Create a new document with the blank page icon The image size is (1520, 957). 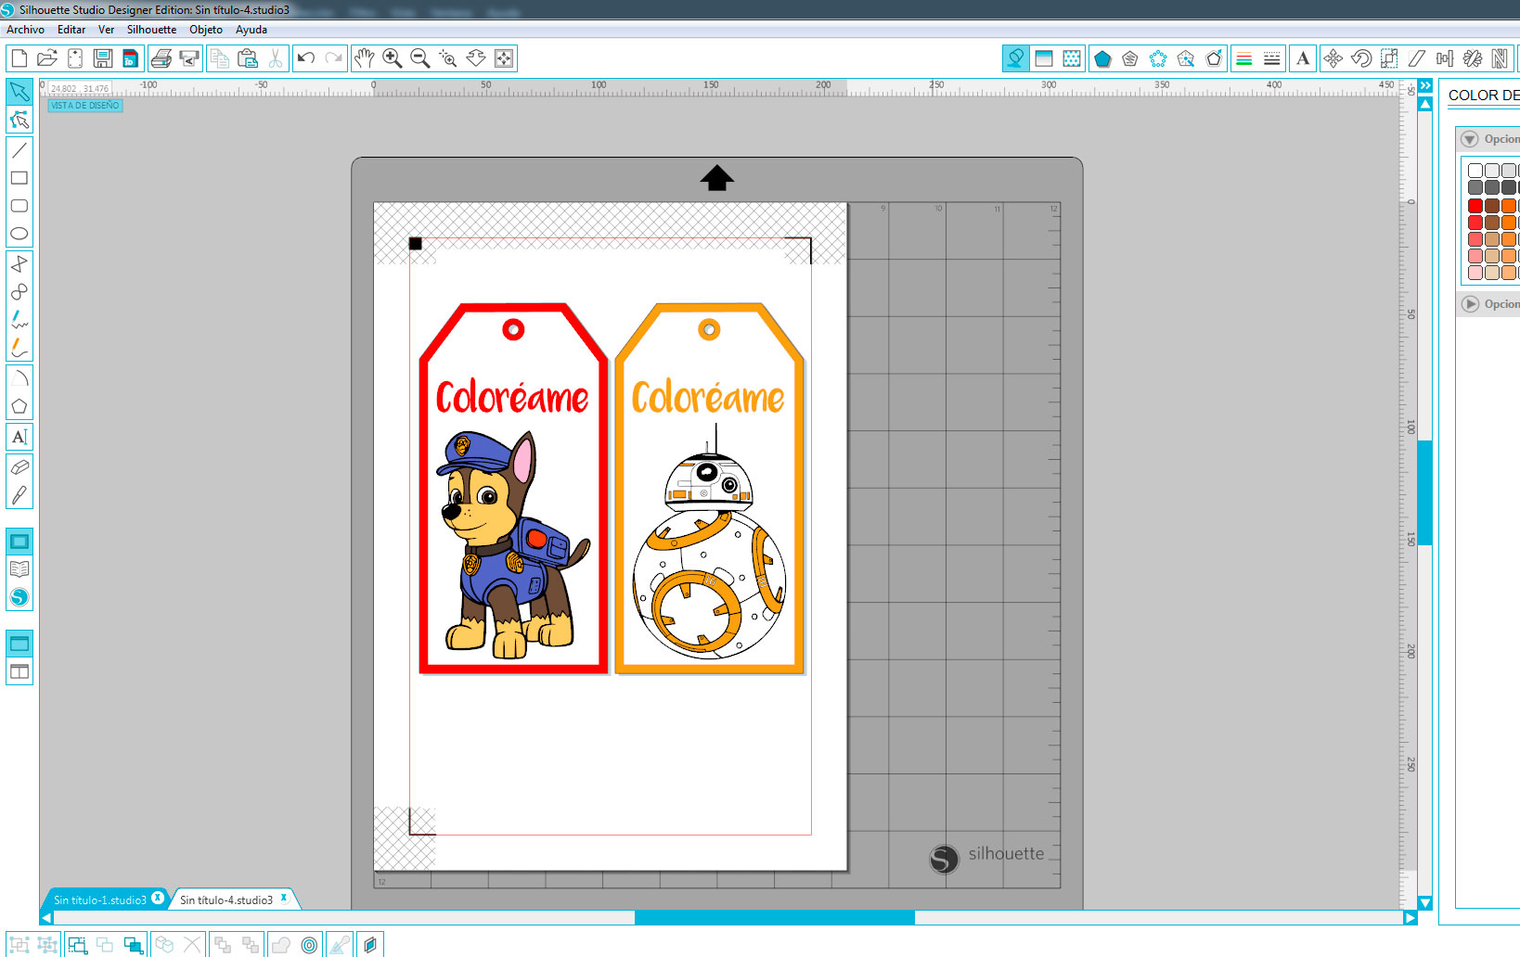coord(19,58)
